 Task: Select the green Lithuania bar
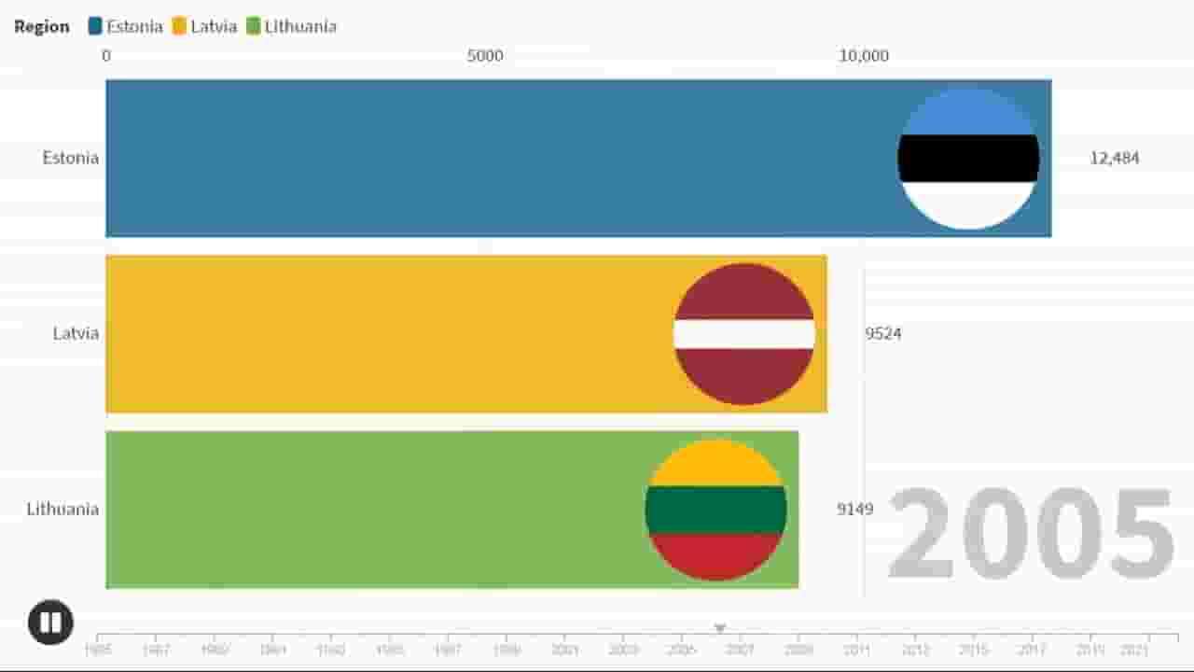pyautogui.click(x=451, y=510)
